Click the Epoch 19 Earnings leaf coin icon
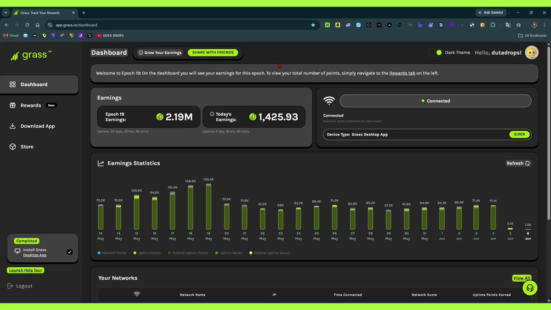 160,117
